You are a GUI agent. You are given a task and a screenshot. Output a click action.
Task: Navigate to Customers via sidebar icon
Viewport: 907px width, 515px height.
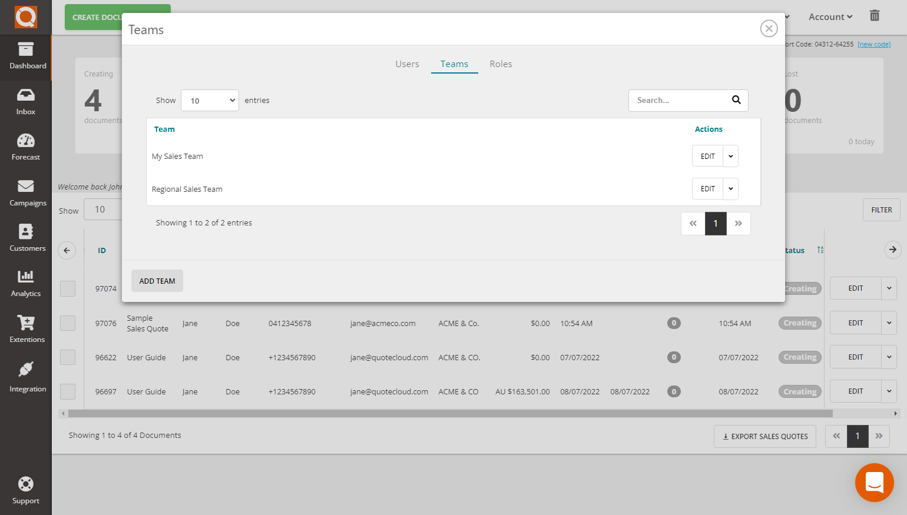pyautogui.click(x=25, y=238)
